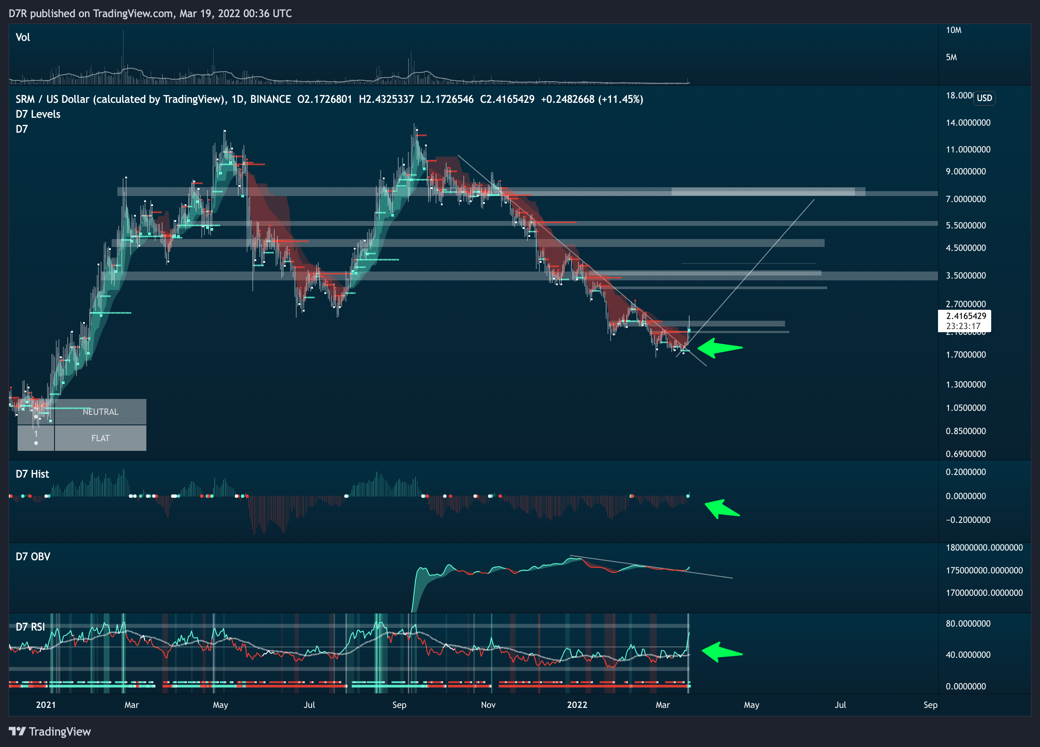Click the 80.0000000 RSI axis label
The image size is (1040, 747).
[x=968, y=623]
